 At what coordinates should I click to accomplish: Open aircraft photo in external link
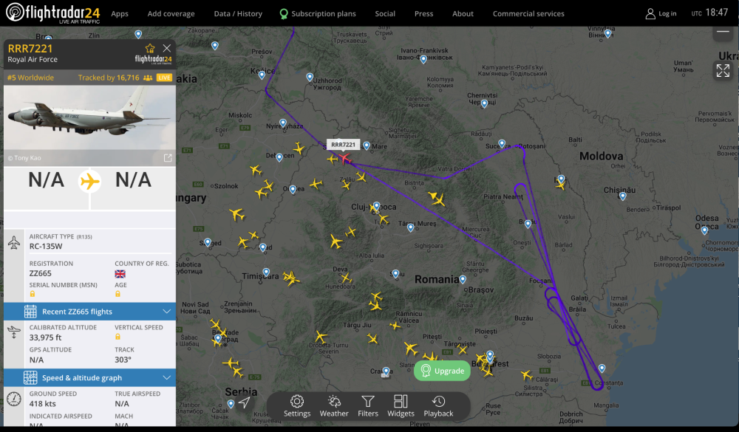[x=168, y=158]
